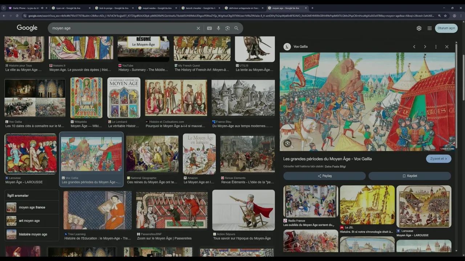Click the Google logo
This screenshot has height=261, width=465.
pos(27,28)
